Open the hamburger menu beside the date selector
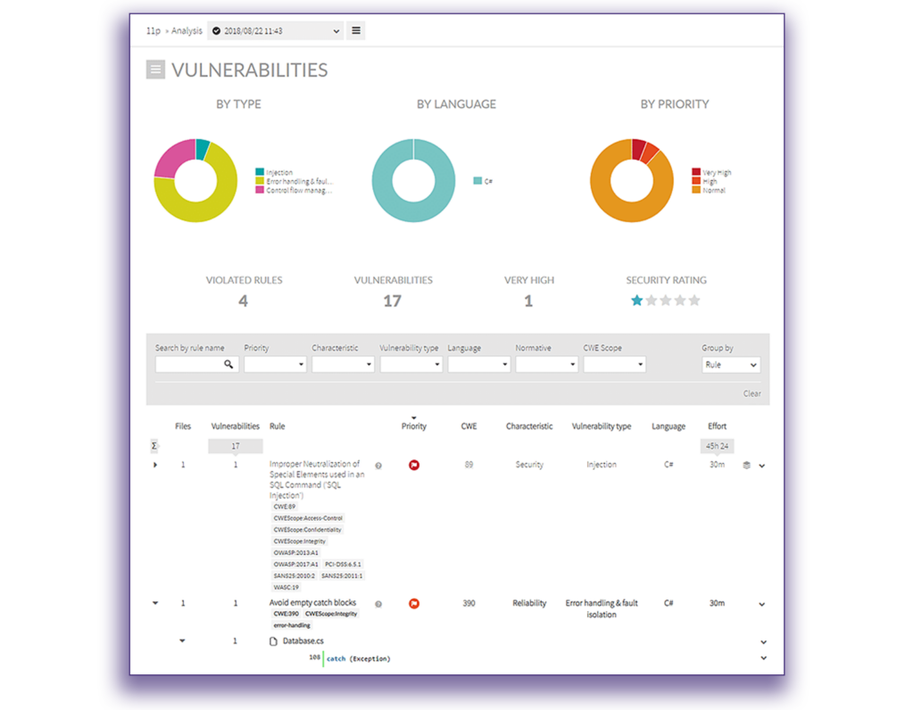Image resolution: width=914 pixels, height=710 pixels. (354, 29)
